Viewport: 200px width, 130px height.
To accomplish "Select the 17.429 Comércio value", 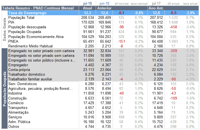I will (x=89, y=103).
